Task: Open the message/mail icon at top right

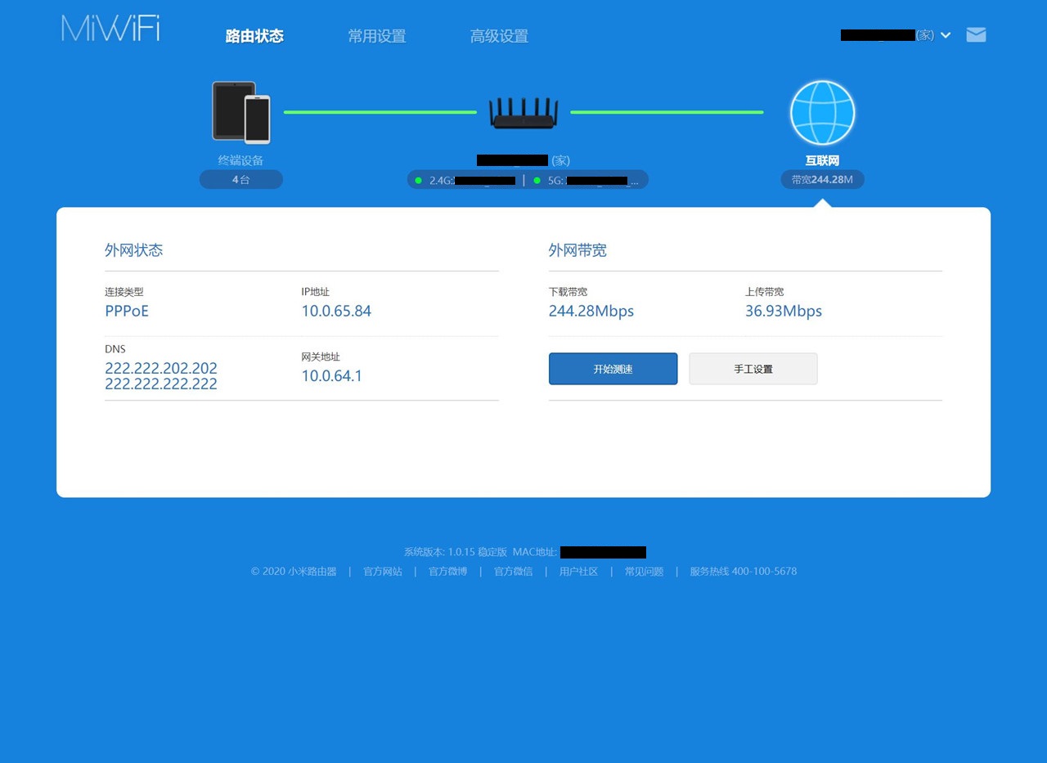Action: pyautogui.click(x=976, y=34)
